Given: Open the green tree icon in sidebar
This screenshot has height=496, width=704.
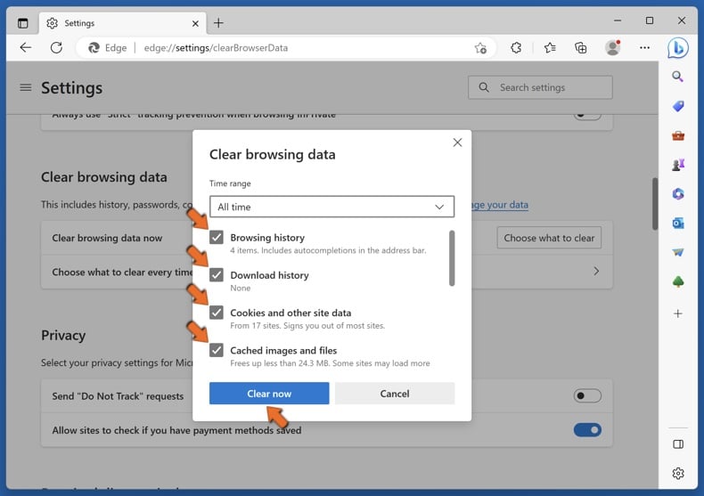Looking at the screenshot, I should click(678, 281).
